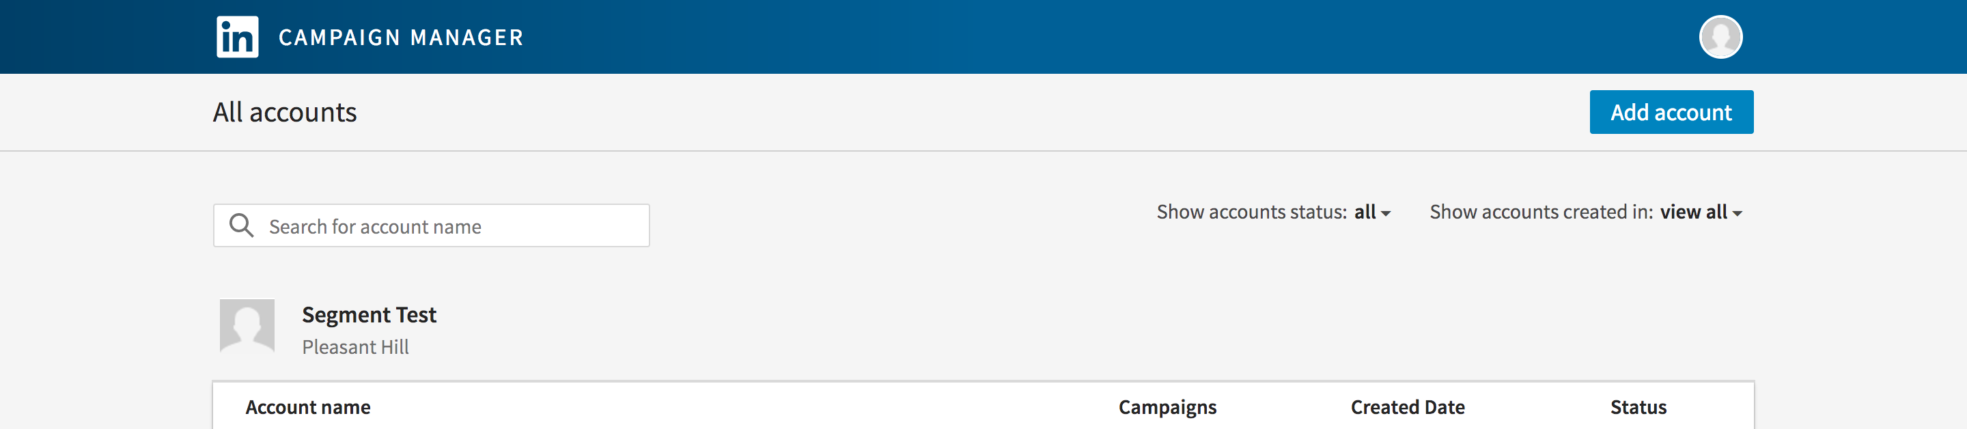Click the Pleasant Hill location text

pyautogui.click(x=355, y=347)
